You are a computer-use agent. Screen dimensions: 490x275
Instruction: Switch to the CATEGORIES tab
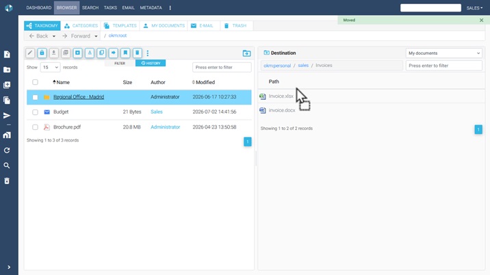(81, 25)
